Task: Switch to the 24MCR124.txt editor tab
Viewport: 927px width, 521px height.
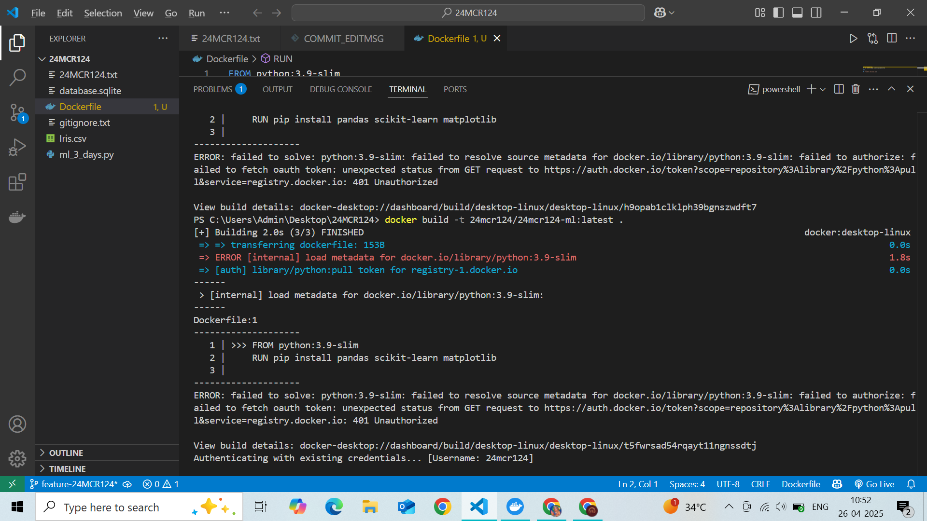Action: click(230, 39)
